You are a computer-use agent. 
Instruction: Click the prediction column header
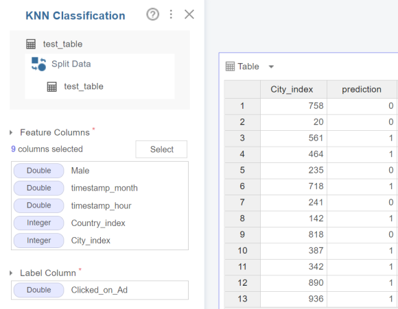click(362, 90)
